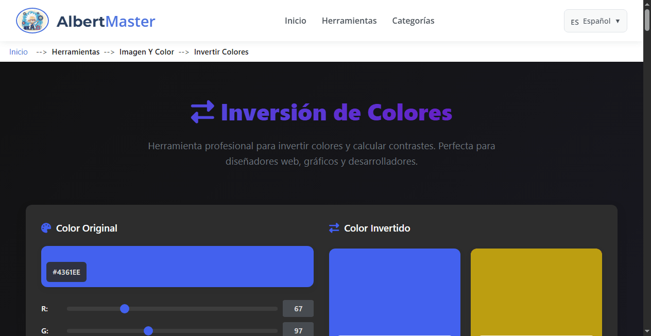Click the #4361EE hex code label
This screenshot has width=651, height=336.
[x=66, y=272]
